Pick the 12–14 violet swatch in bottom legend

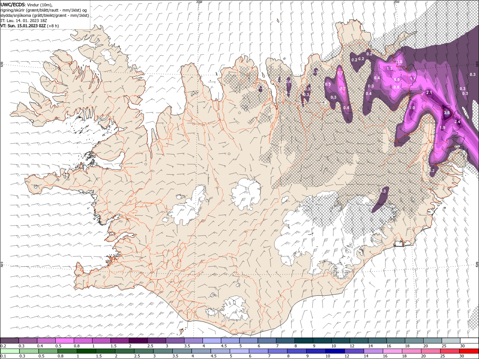pos(354,351)
